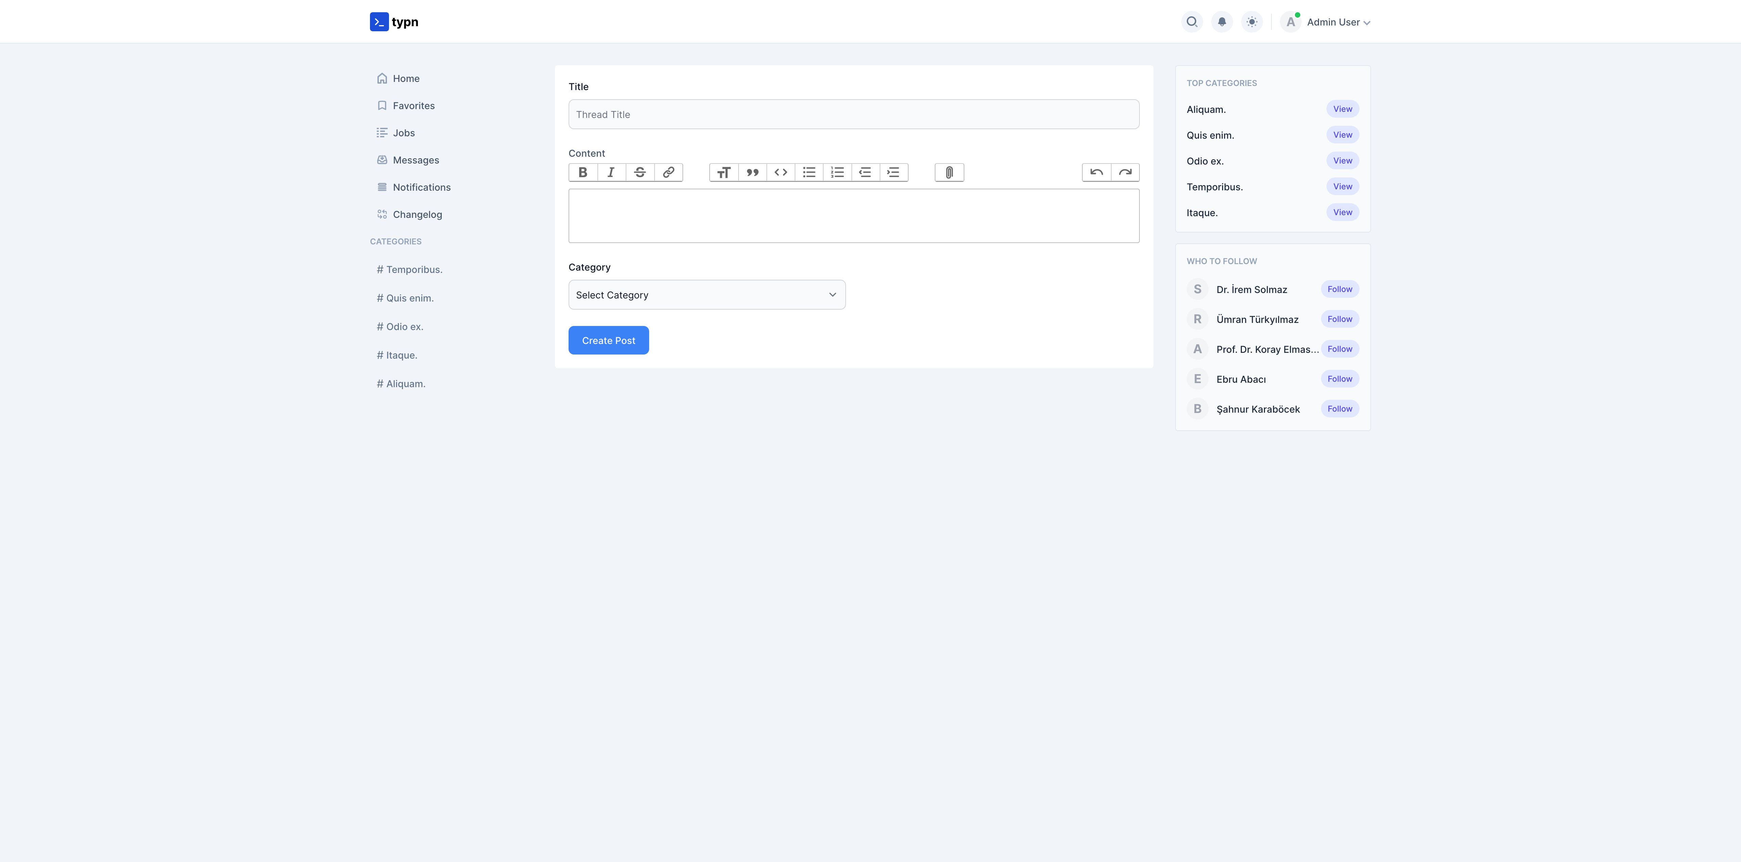Start a numbered list
The image size is (1741, 862).
(x=837, y=172)
